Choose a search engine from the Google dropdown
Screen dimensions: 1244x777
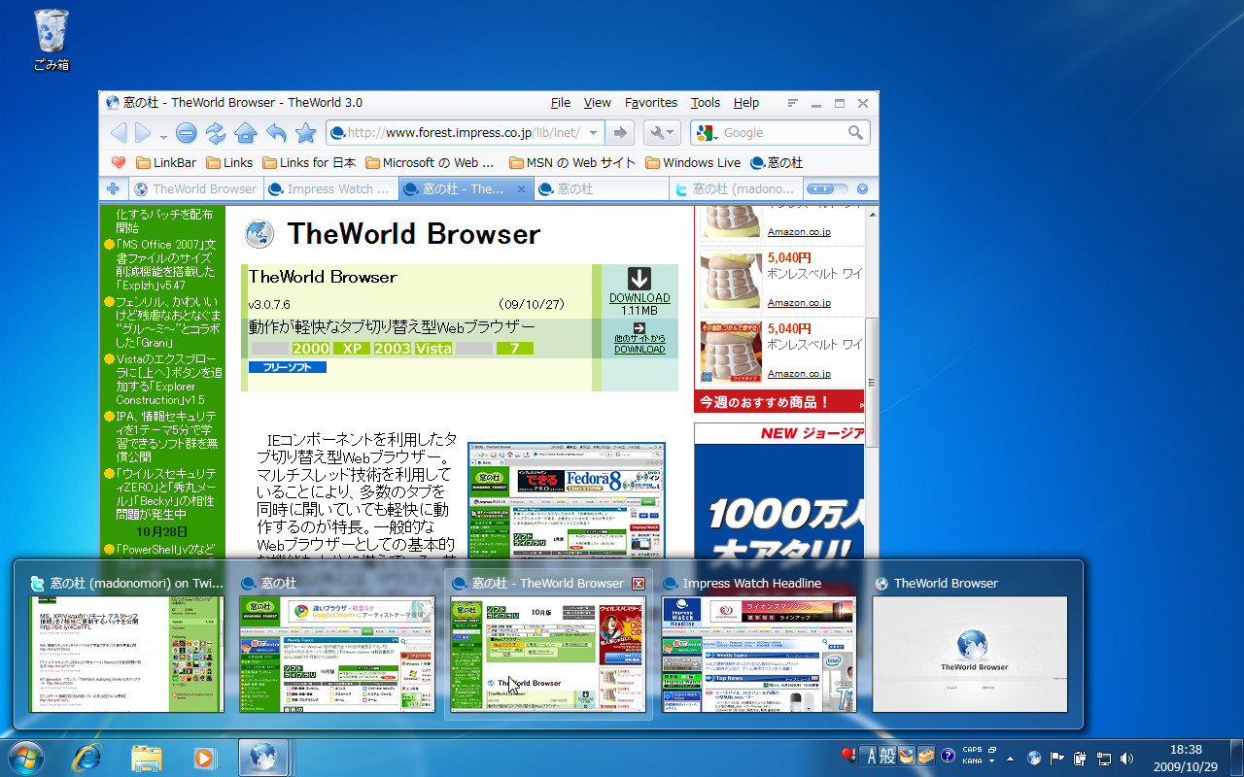point(707,133)
